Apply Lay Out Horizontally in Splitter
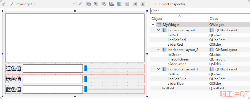The width and height of the screenshot is (250, 99). (x=135, y=4)
